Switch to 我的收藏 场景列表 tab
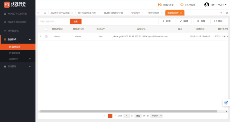Screen dimensions: 230x122 click(87, 13)
